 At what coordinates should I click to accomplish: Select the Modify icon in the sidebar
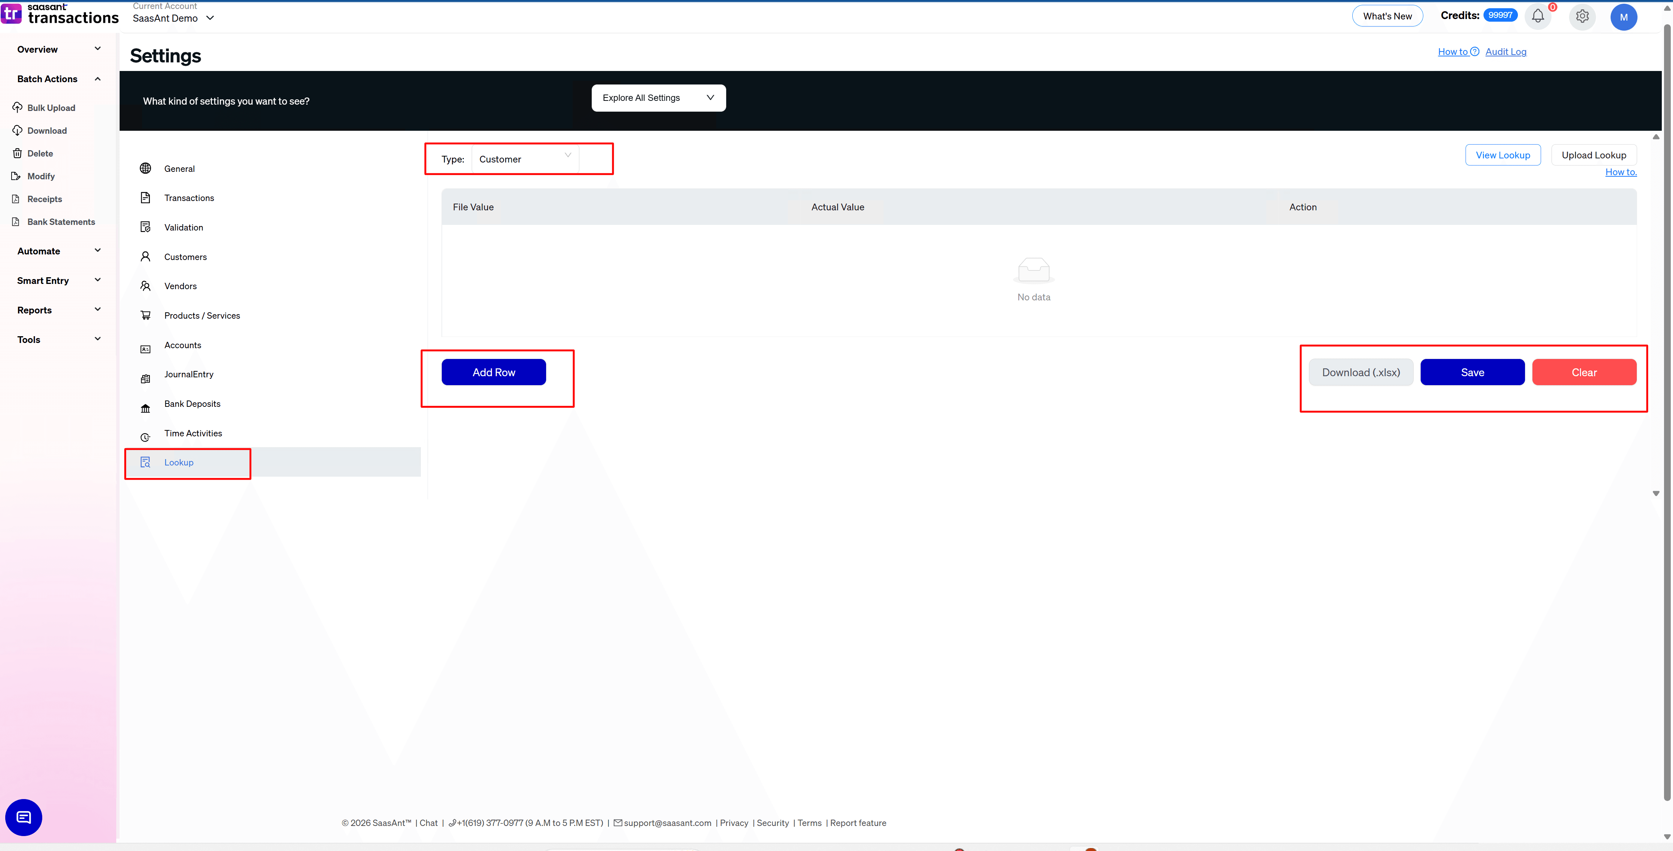(x=16, y=175)
